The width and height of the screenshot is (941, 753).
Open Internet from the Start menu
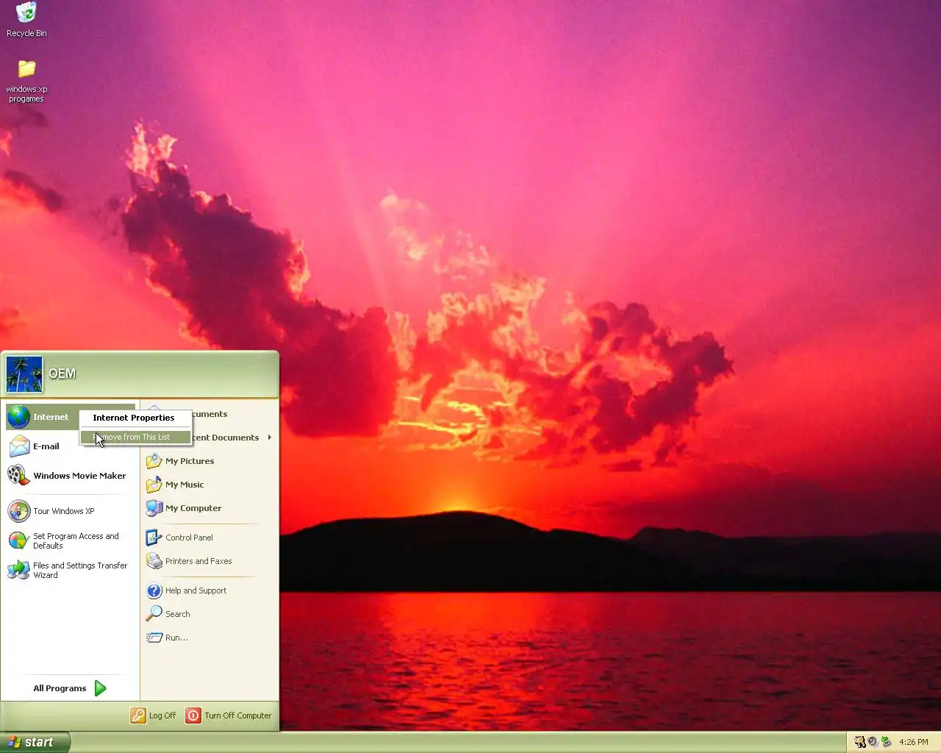coord(42,417)
